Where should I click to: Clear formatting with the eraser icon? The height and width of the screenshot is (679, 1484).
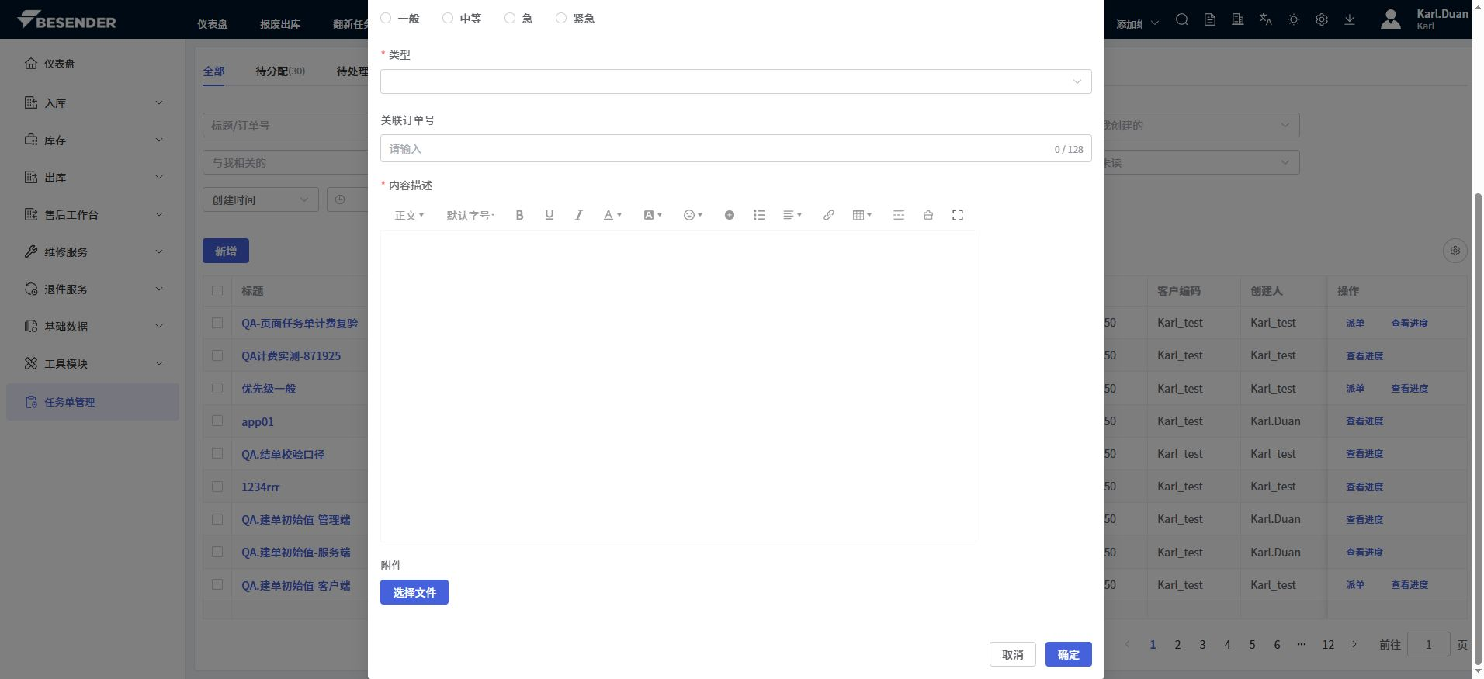click(928, 215)
